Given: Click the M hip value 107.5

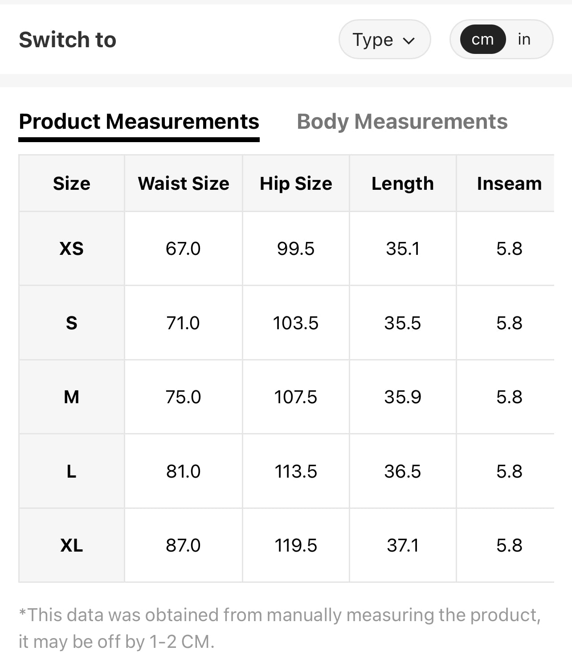Looking at the screenshot, I should tap(296, 397).
